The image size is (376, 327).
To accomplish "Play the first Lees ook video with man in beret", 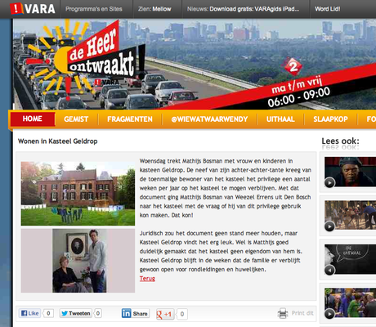I will [x=329, y=182].
